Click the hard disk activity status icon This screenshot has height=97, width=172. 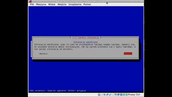coord(99,95)
